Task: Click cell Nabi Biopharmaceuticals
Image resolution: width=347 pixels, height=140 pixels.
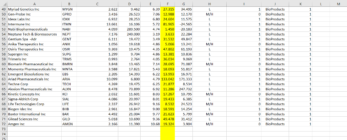Action: click(35, 29)
